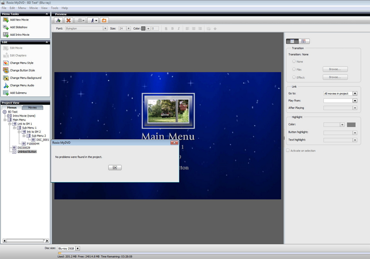Click Browse button next to File
Image resolution: width=370 pixels, height=259 pixels.
(x=335, y=69)
